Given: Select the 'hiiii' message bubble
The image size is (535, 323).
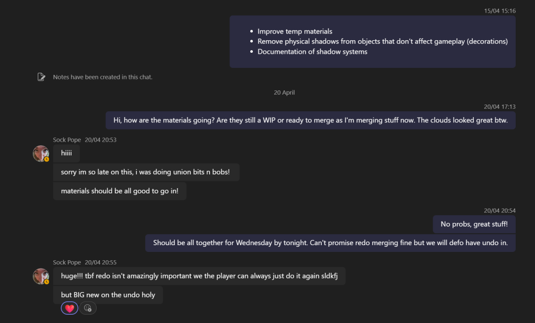Looking at the screenshot, I should (x=66, y=153).
